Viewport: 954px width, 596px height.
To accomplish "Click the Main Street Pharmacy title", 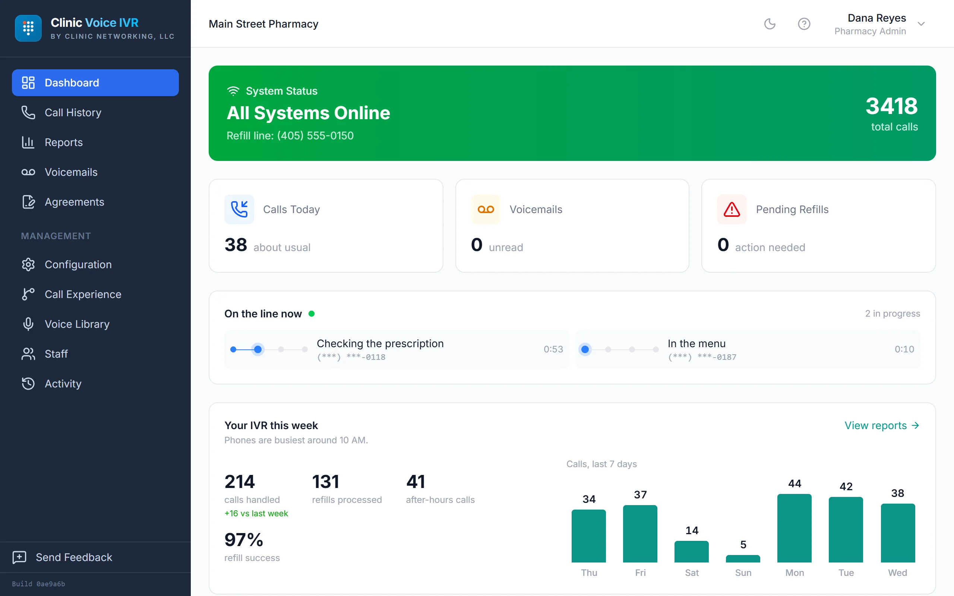I will pos(263,24).
